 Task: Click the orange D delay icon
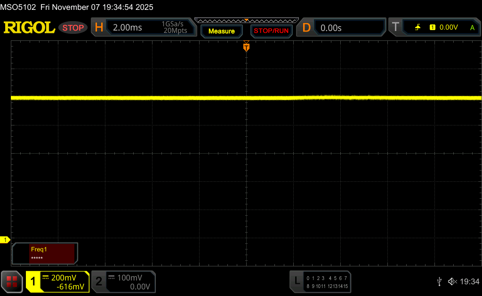point(306,28)
